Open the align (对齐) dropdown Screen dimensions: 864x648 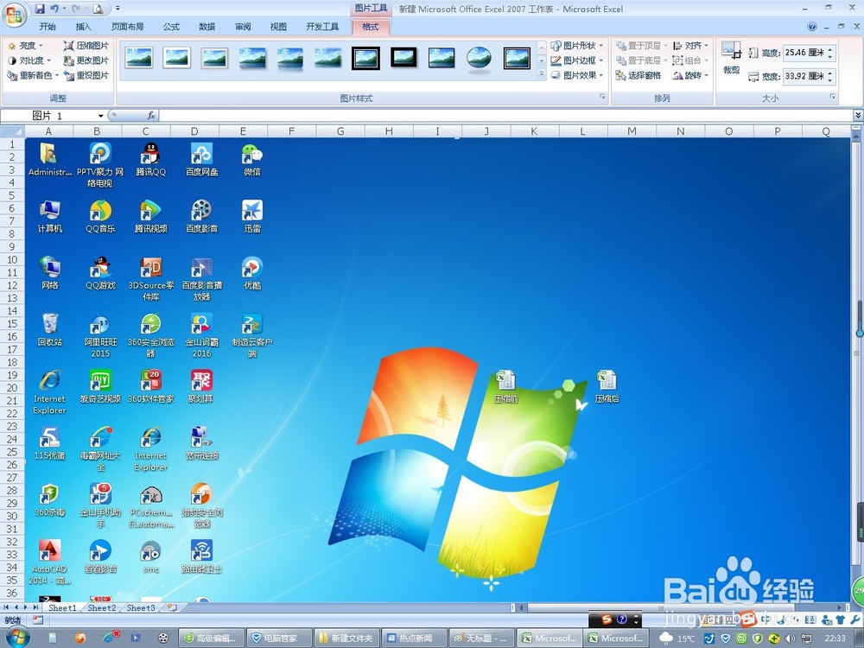tap(691, 46)
